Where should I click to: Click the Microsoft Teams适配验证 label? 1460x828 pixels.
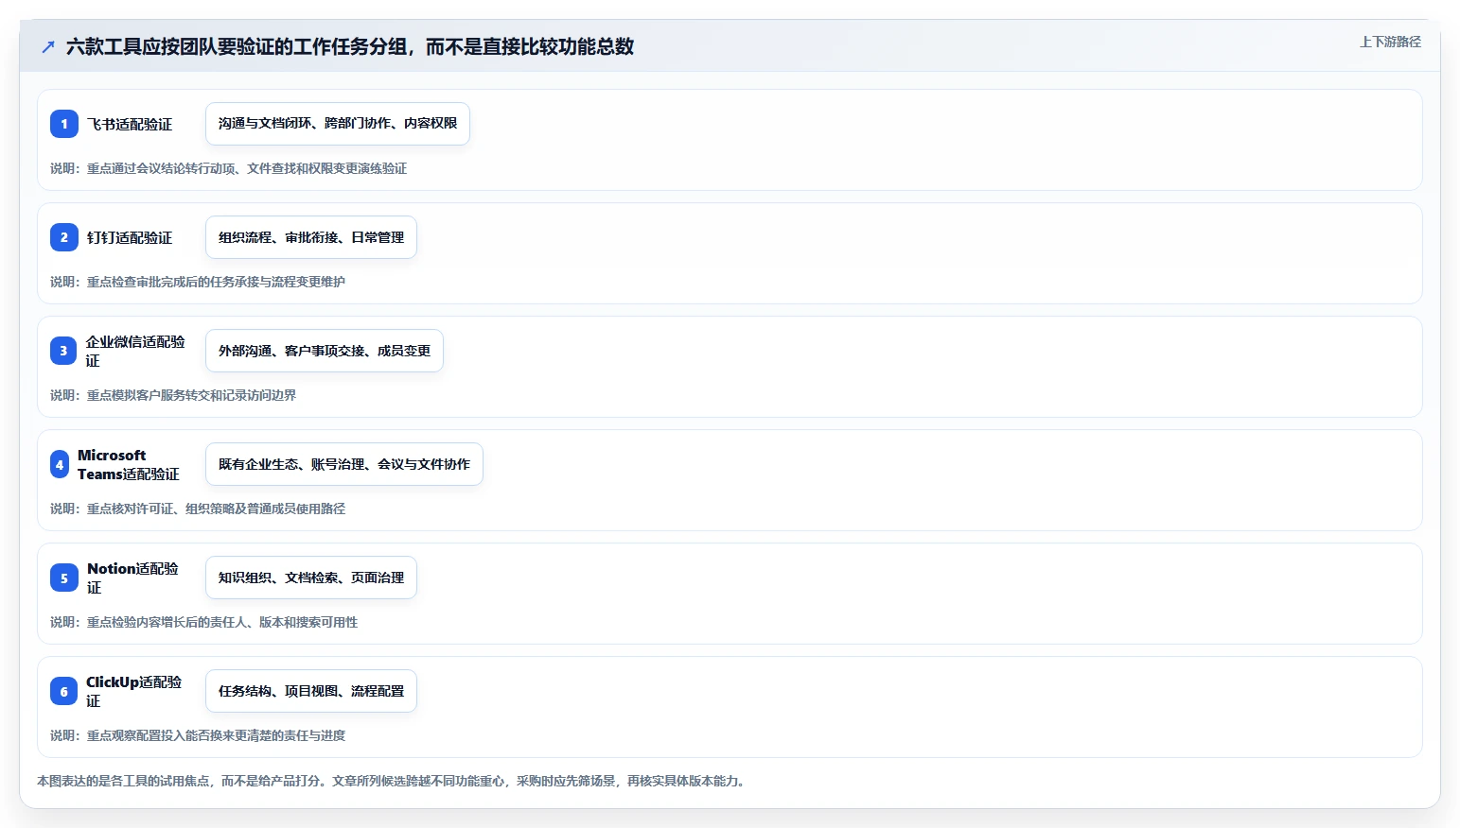point(129,464)
